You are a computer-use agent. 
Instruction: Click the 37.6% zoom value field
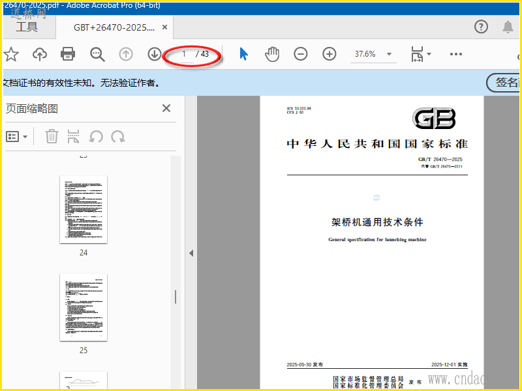tap(365, 54)
